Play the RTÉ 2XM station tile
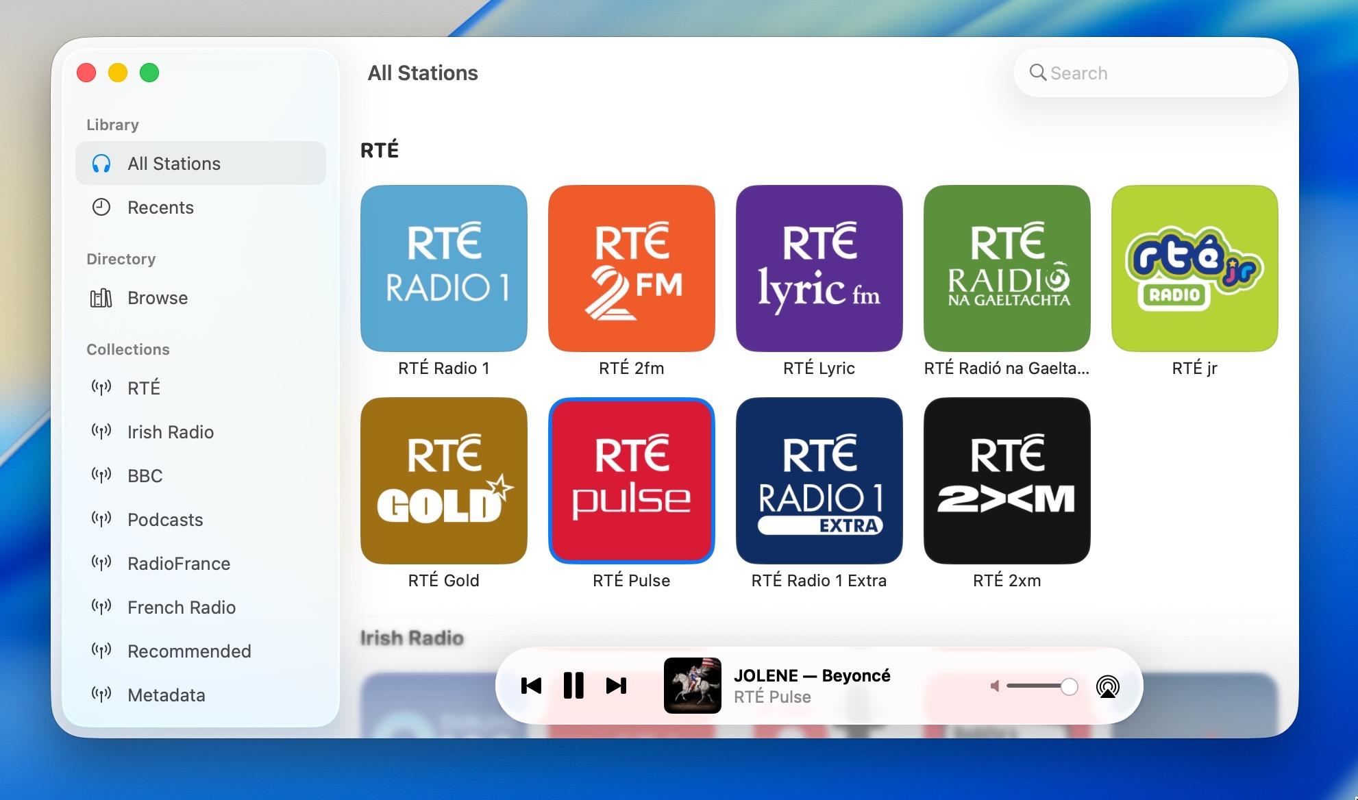 pos(1007,481)
